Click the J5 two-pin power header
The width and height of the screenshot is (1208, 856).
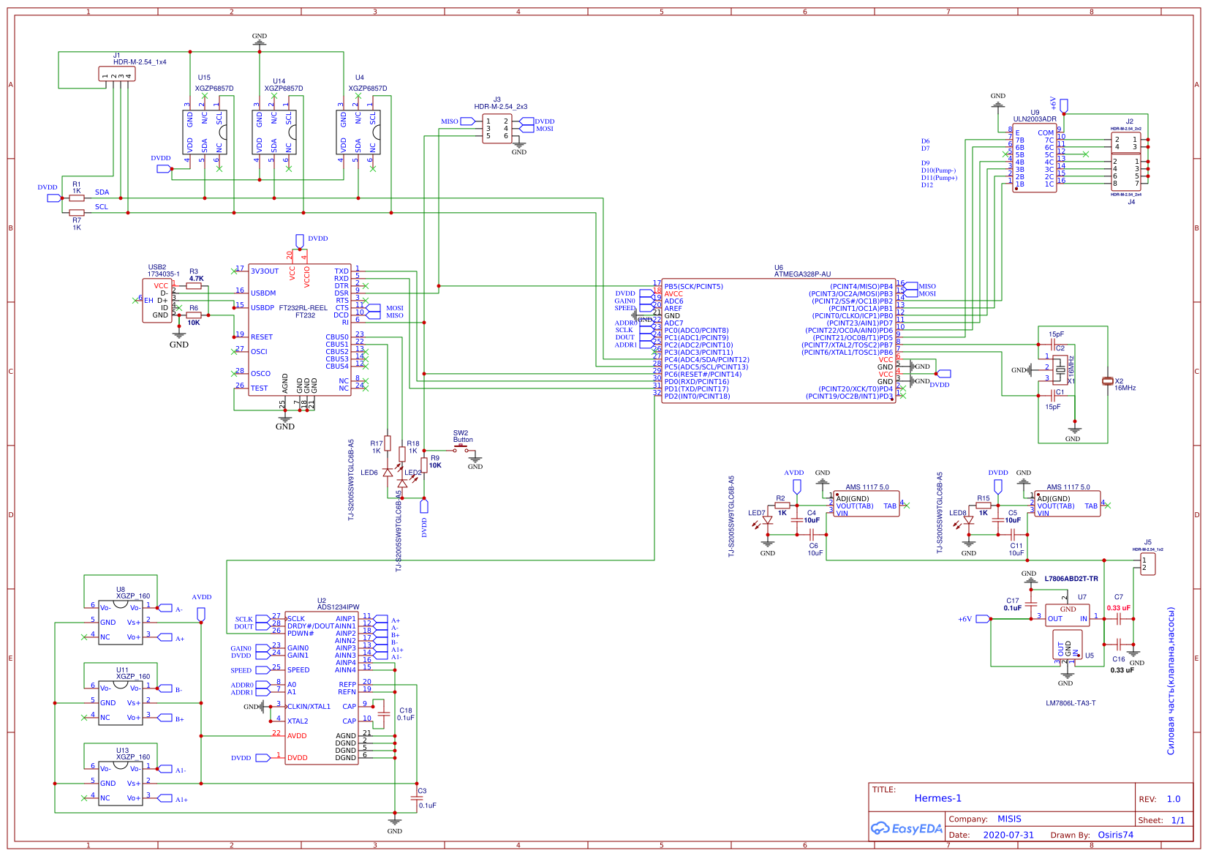click(1148, 564)
